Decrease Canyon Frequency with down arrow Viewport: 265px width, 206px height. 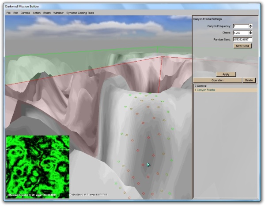(x=251, y=28)
